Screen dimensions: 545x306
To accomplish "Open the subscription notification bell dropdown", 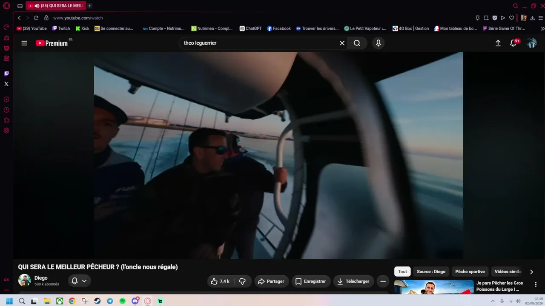I will coord(79,281).
